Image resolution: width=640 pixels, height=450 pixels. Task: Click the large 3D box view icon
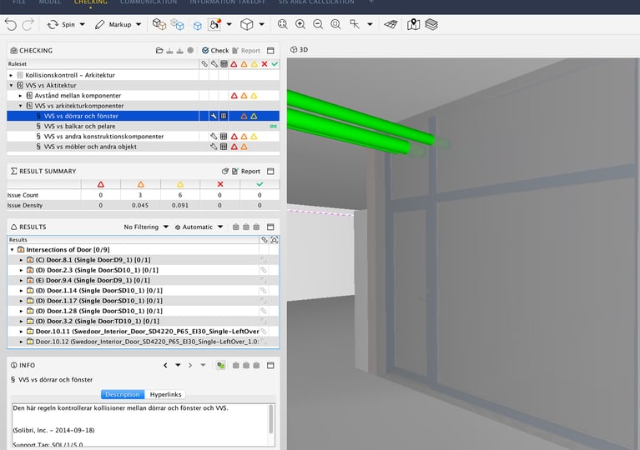coord(246,24)
